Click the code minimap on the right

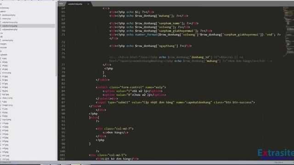288,32
